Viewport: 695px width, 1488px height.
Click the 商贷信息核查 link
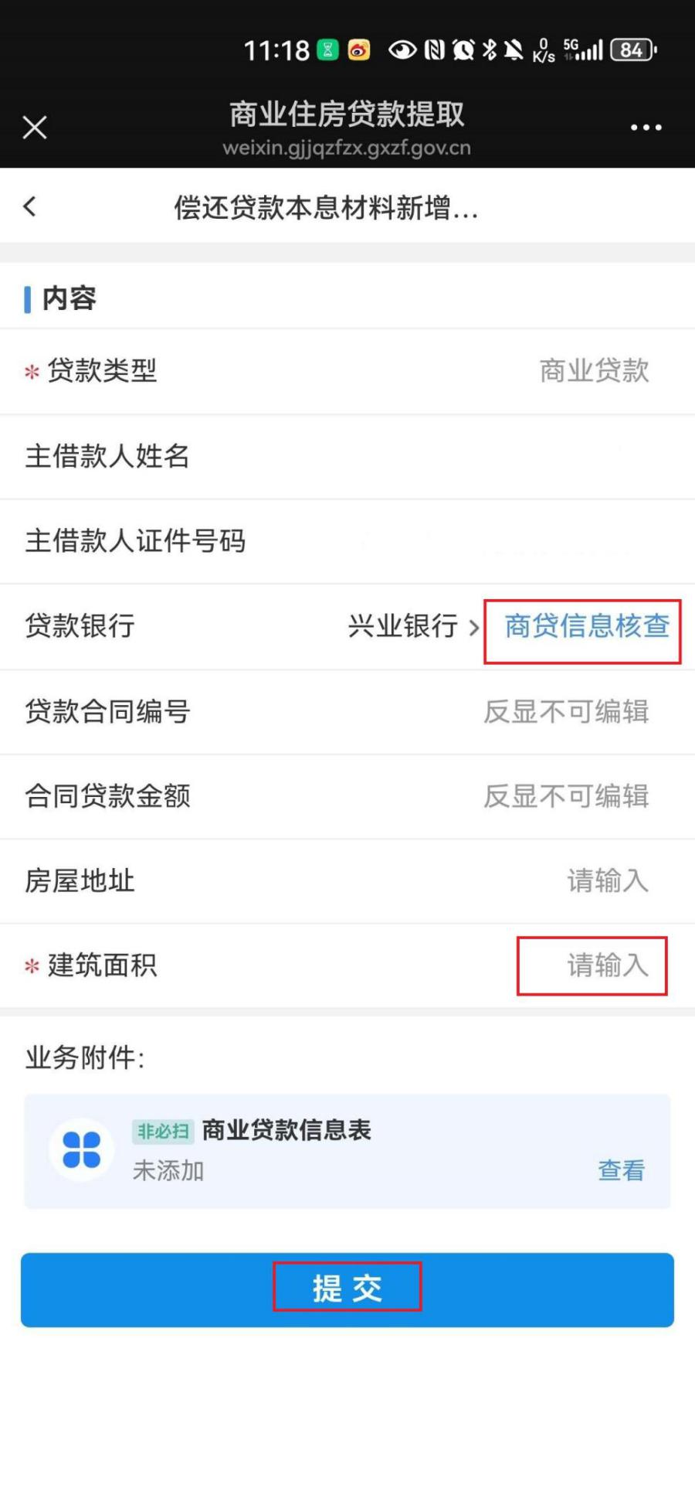587,626
